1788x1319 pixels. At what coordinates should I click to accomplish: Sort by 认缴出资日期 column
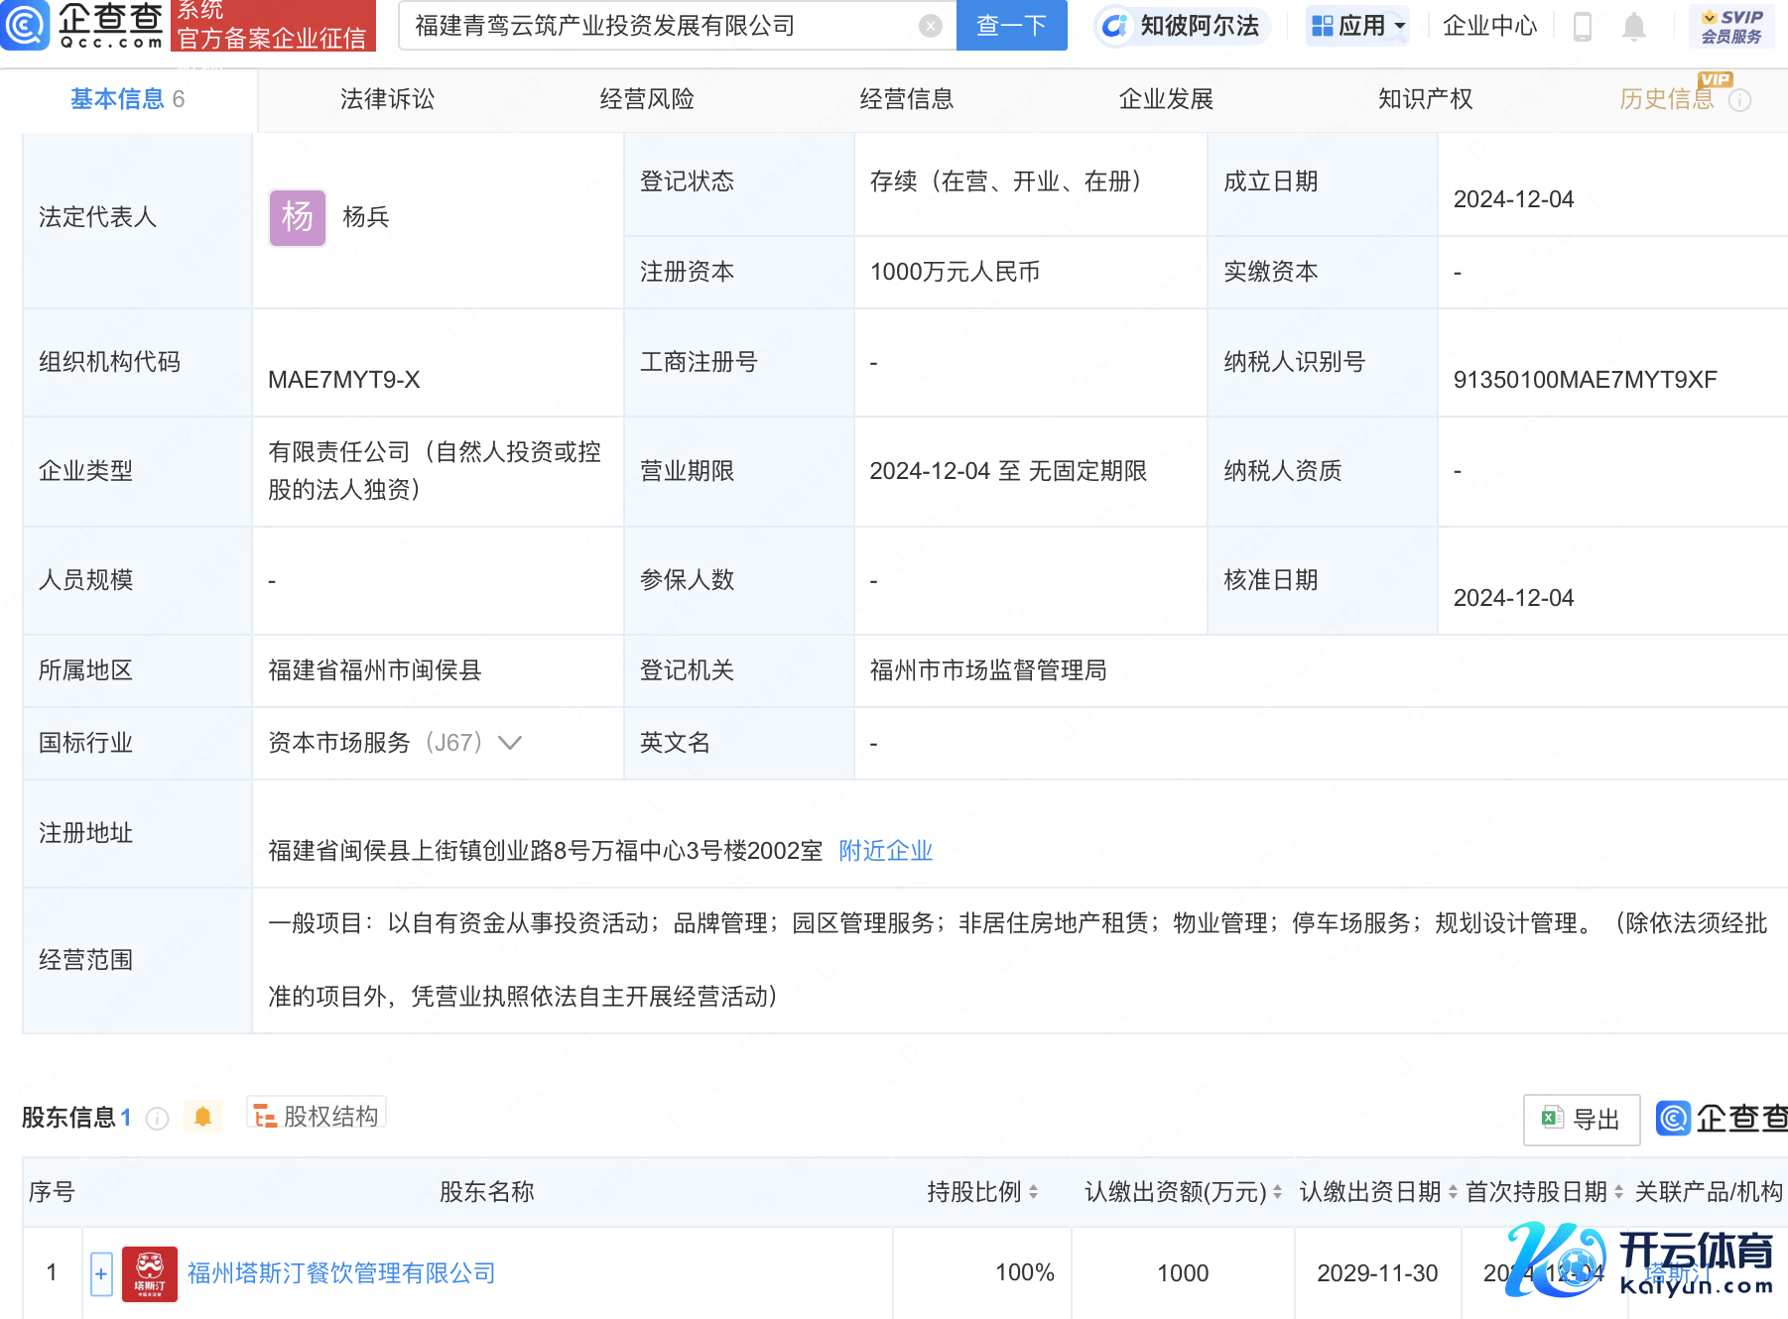1453,1192
